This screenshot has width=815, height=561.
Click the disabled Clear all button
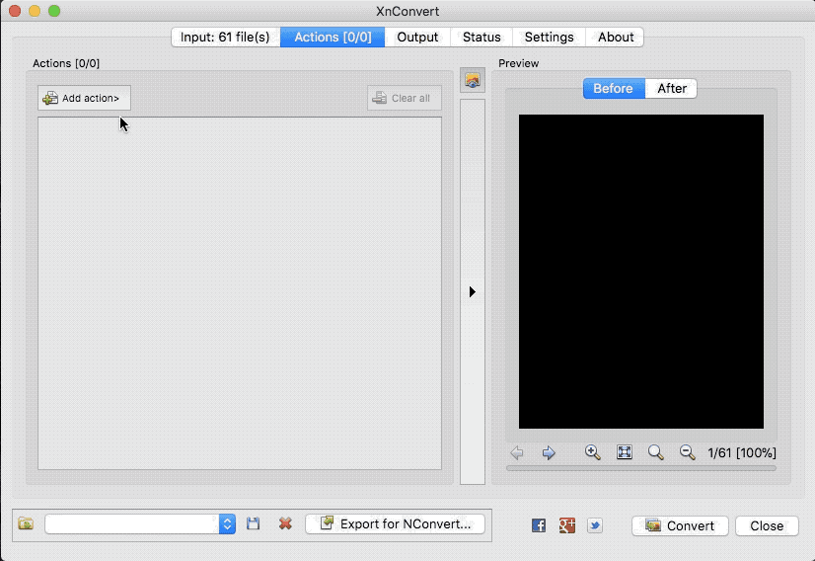405,98
